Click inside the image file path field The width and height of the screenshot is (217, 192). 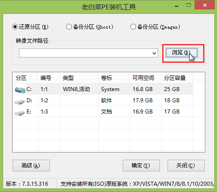tap(85, 53)
